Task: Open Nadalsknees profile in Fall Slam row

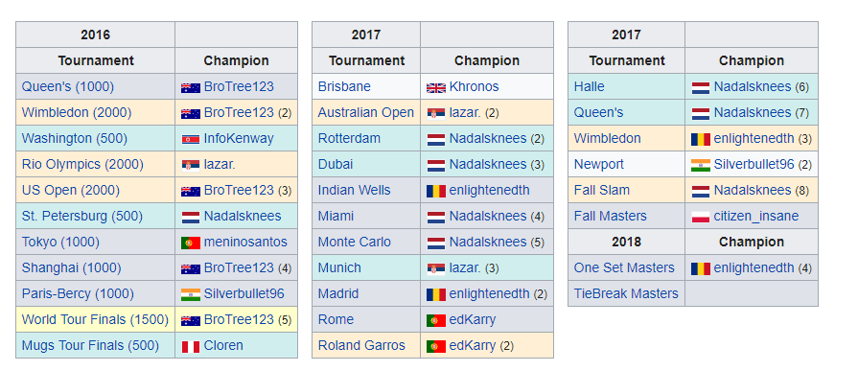Action: (x=753, y=191)
